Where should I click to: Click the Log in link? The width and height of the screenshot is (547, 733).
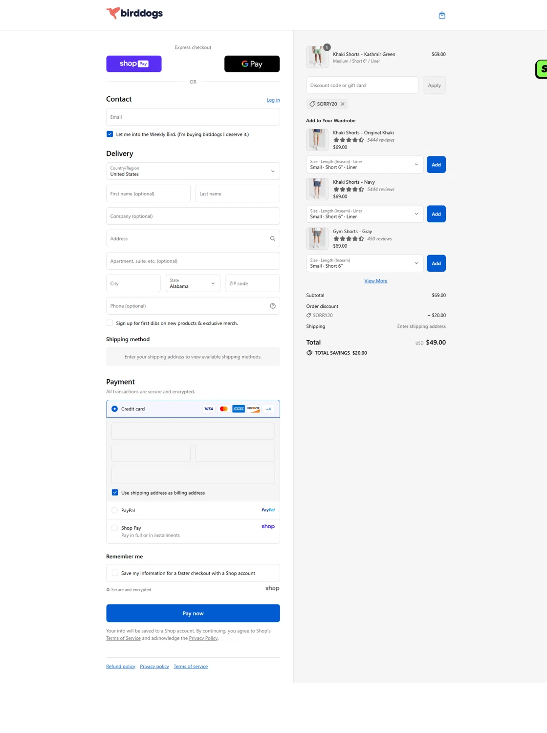(x=273, y=100)
